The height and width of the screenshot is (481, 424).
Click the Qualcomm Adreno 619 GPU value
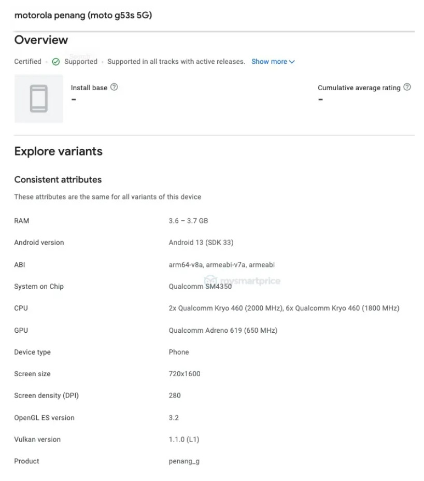(x=223, y=330)
